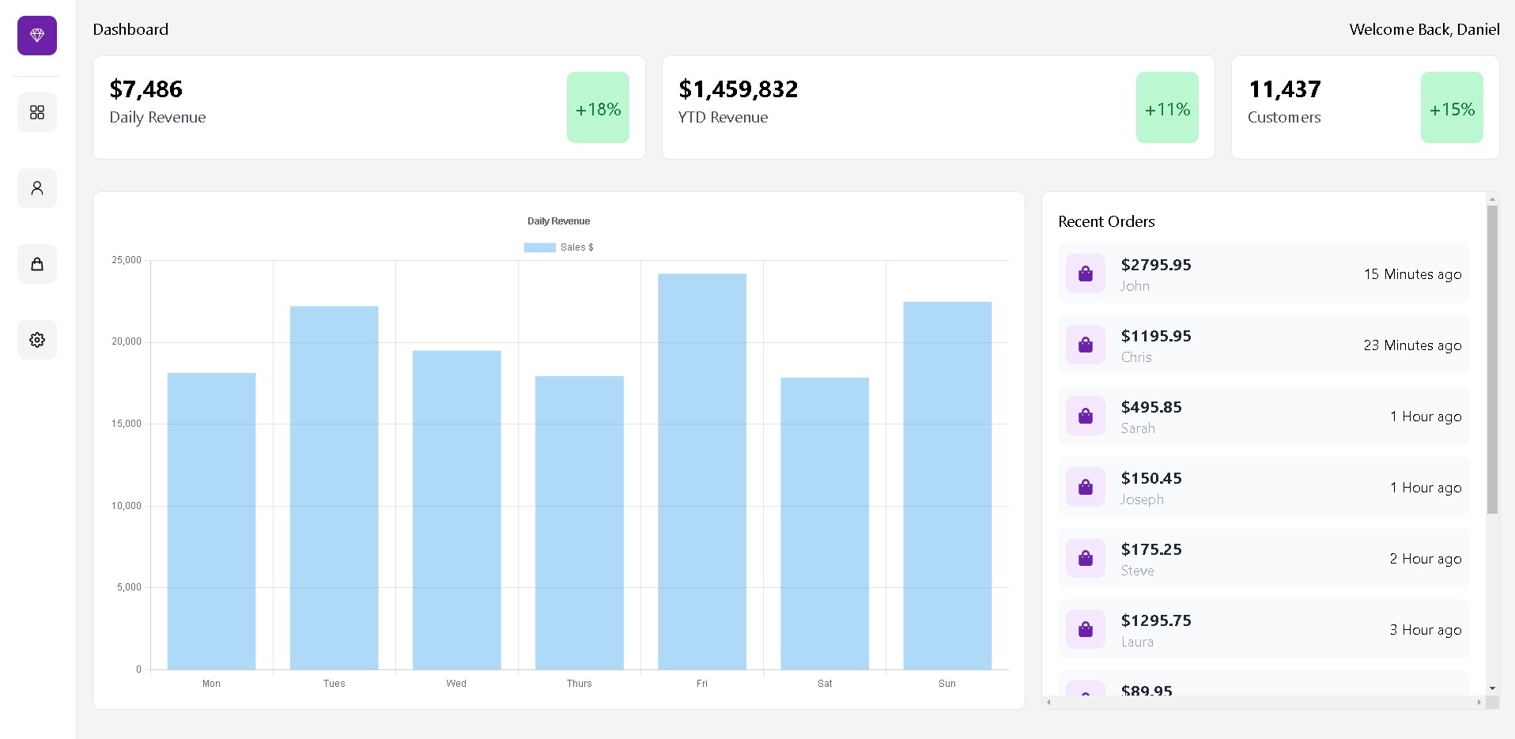Select the $175.25 order from Steve
The height and width of the screenshot is (739, 1515).
(x=1264, y=558)
